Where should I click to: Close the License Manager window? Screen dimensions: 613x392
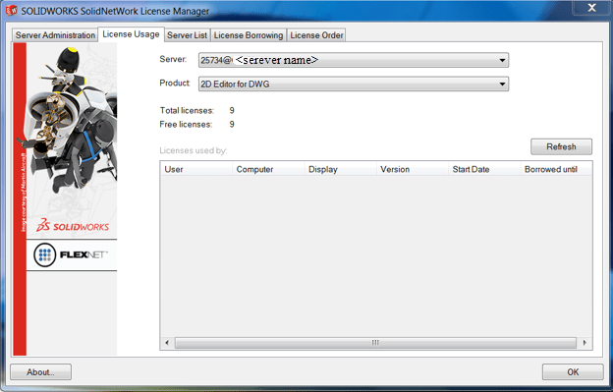click(x=592, y=8)
